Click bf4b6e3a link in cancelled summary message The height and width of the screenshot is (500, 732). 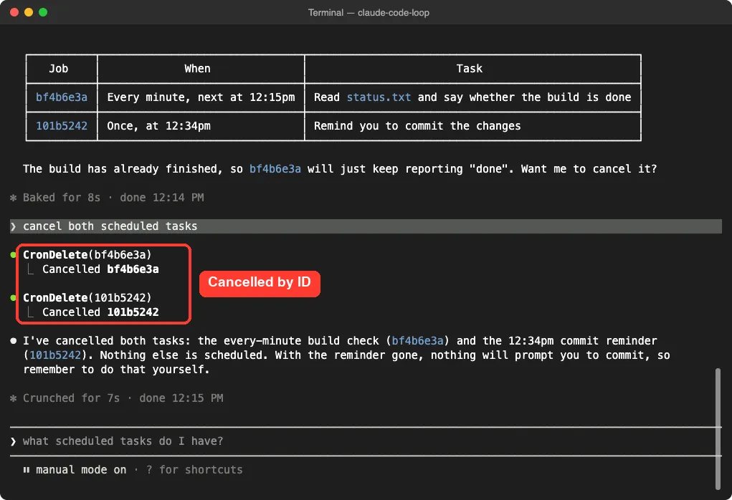tap(417, 341)
